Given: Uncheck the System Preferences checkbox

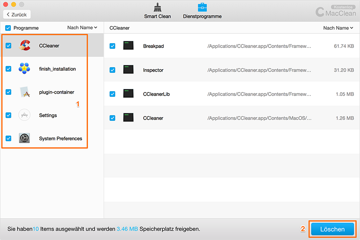Looking at the screenshot, I should [x=8, y=138].
